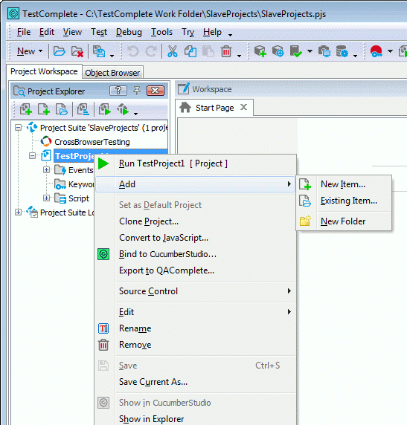Click the Copy icon in the toolbar
Viewport: 407px width, 425px height.
click(x=190, y=51)
